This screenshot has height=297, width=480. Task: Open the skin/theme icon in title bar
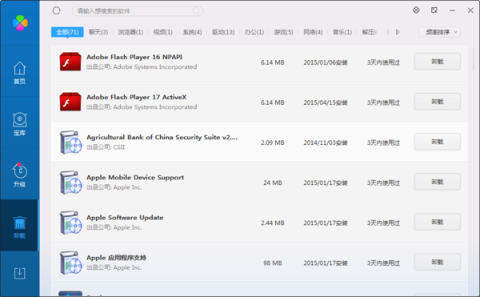point(416,10)
